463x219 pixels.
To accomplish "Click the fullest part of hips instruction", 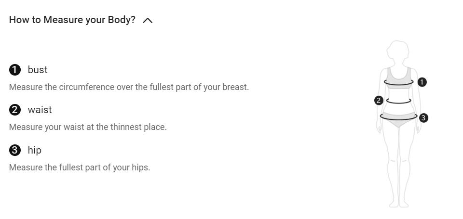I will (x=80, y=167).
